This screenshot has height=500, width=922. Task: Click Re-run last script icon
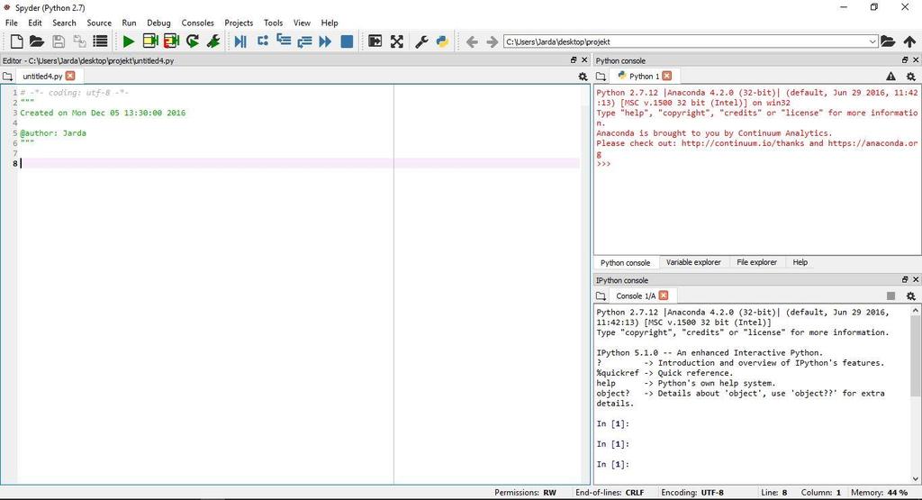[x=193, y=41]
